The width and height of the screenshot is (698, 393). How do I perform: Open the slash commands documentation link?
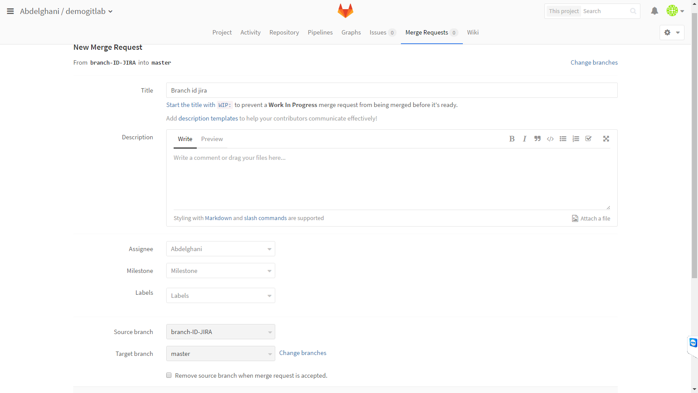265,218
